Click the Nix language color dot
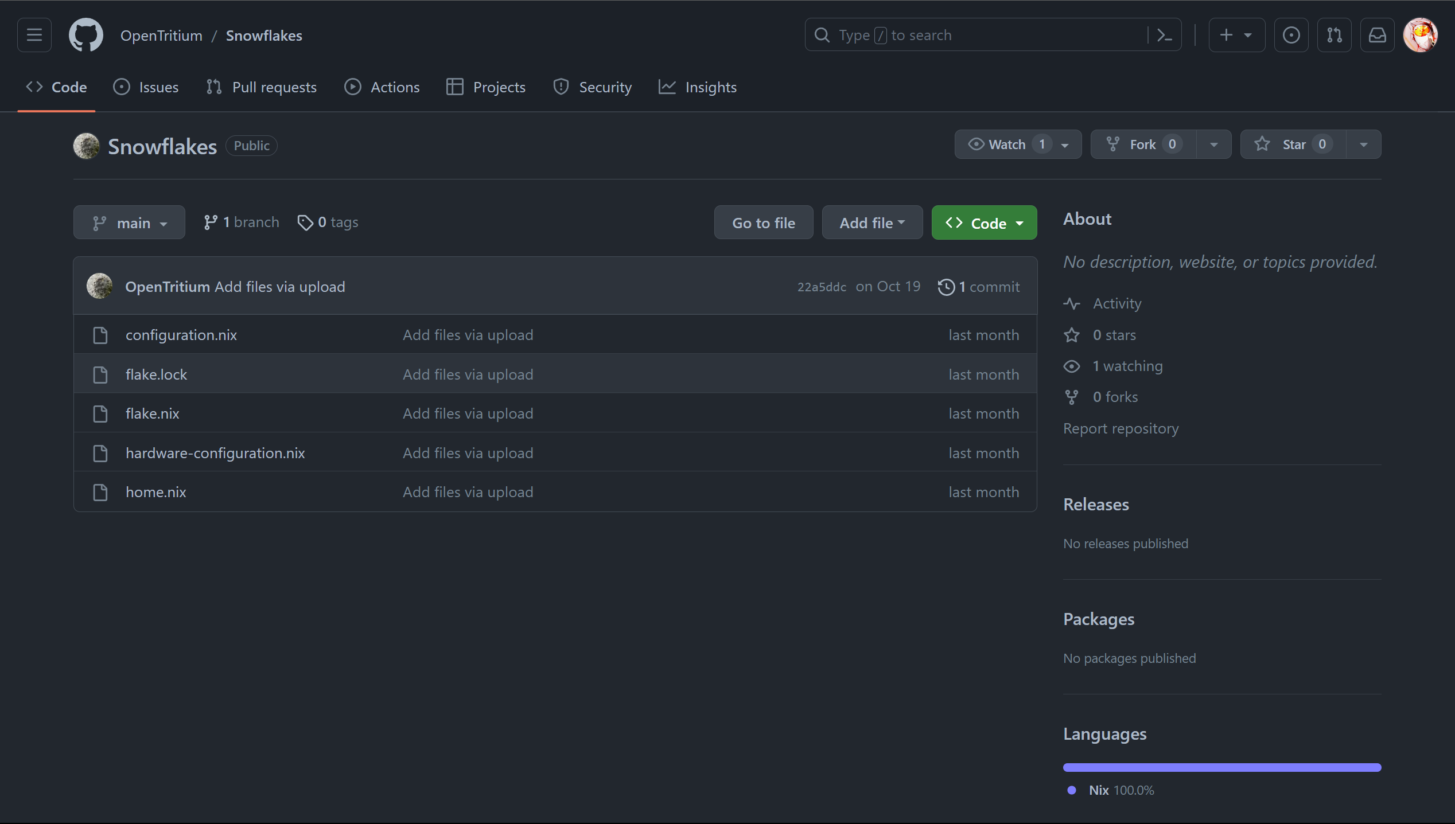This screenshot has width=1455, height=824. coord(1071,790)
